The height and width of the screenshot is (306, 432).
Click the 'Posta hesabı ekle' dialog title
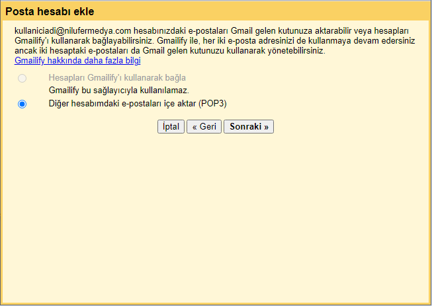click(x=50, y=11)
